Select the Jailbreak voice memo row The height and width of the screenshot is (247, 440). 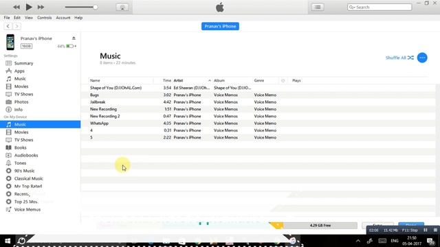258,102
